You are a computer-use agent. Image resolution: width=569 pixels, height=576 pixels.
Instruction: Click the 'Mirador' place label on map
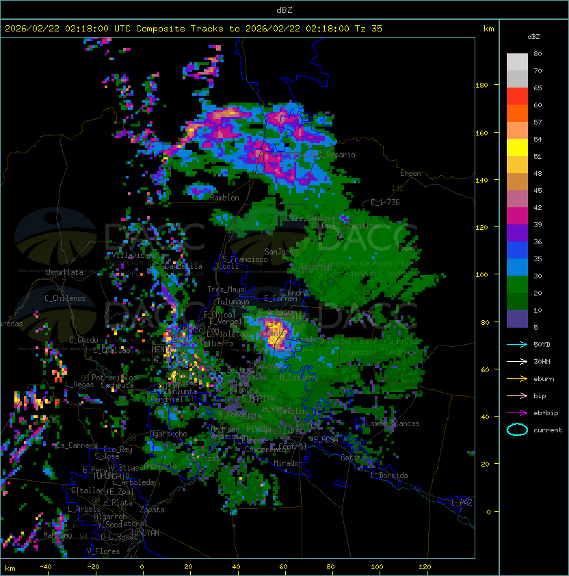tap(288, 463)
